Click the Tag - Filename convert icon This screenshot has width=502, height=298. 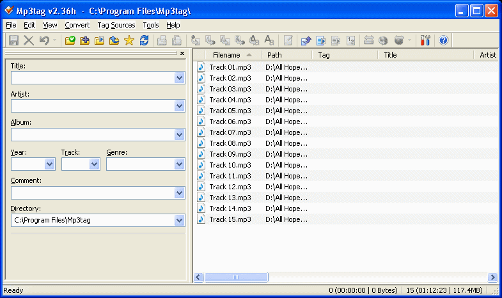[195, 40]
